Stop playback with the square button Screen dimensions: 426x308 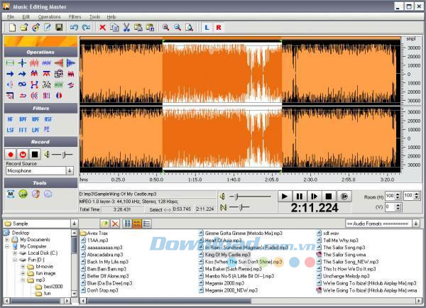(x=329, y=197)
